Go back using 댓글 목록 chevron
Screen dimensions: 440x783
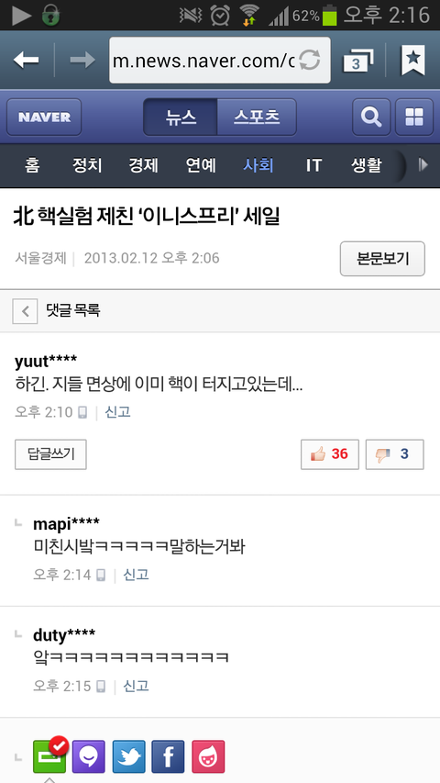[x=25, y=311]
